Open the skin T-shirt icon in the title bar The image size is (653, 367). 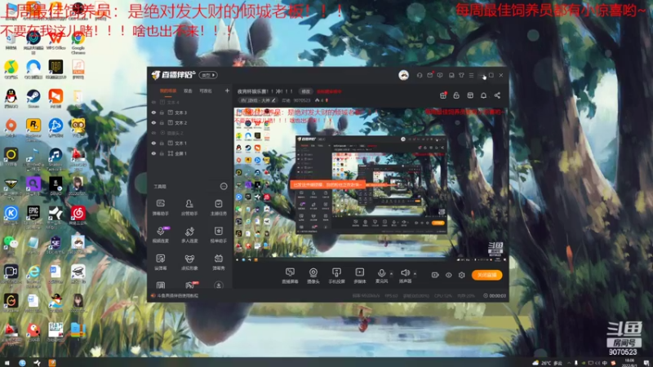[x=461, y=75]
